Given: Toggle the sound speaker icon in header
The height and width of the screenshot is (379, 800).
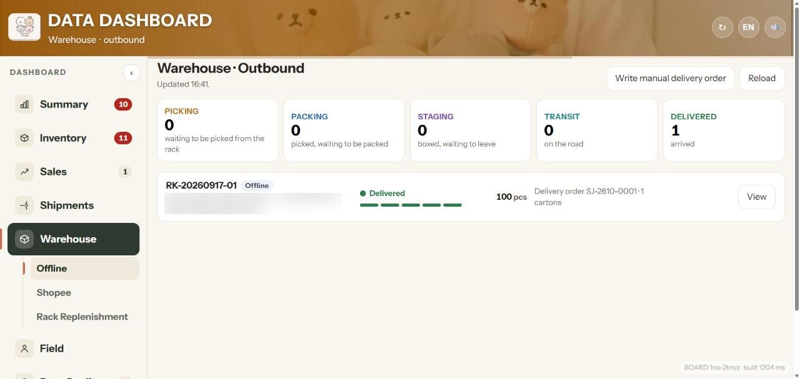Looking at the screenshot, I should coord(775,27).
